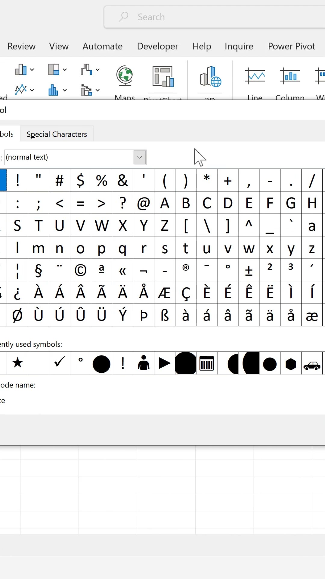Insert a Maps chart
Viewport: 325px width, 579px height.
(125, 76)
